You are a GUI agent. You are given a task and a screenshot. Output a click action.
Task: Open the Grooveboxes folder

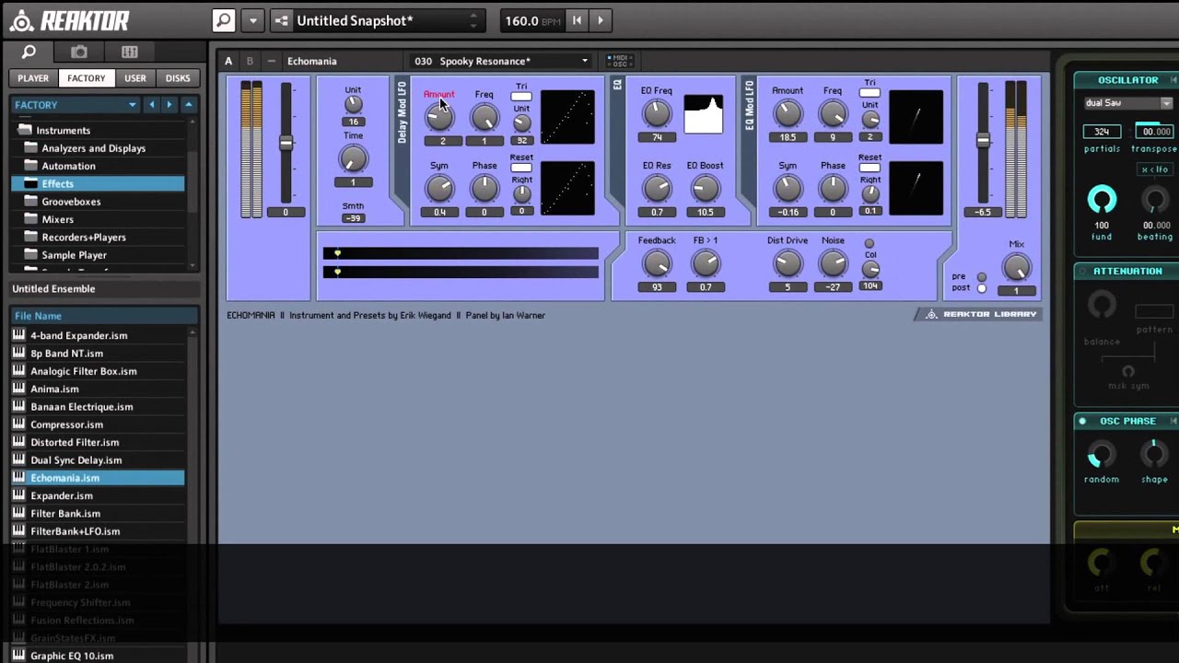click(x=71, y=202)
